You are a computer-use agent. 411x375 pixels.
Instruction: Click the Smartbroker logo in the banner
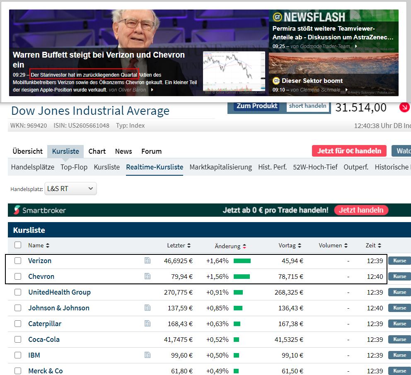coord(40,210)
